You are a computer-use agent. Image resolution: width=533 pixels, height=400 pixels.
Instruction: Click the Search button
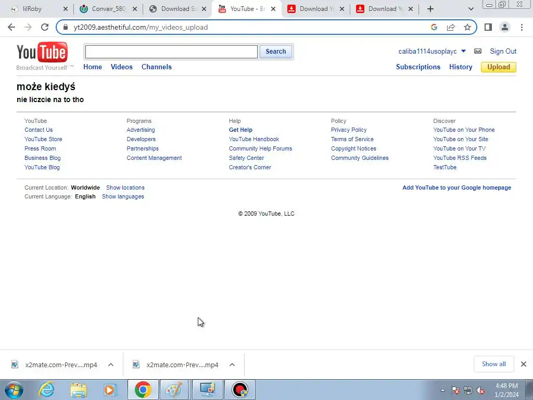click(x=276, y=52)
